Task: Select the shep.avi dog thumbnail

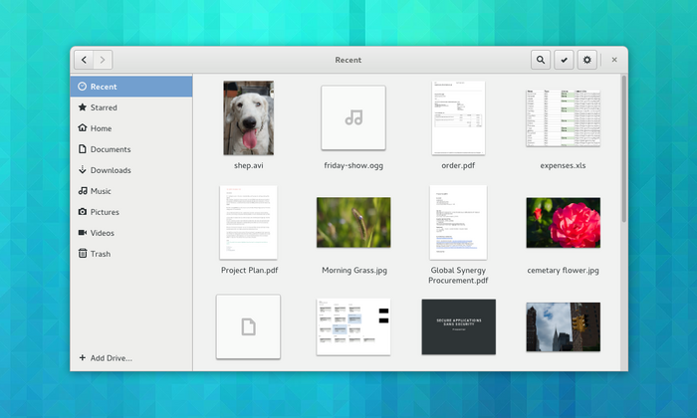Action: [248, 118]
